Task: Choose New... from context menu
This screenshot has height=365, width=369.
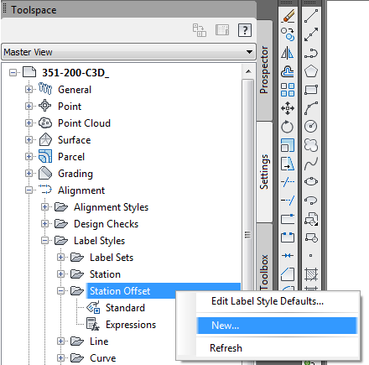Action: tap(277, 326)
